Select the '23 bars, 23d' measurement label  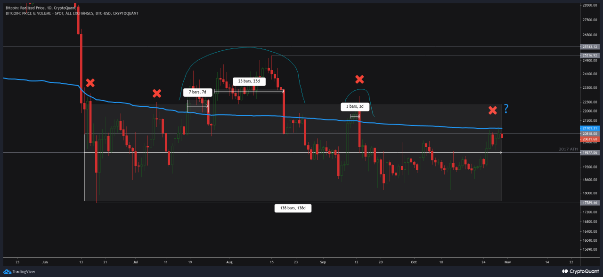point(249,81)
